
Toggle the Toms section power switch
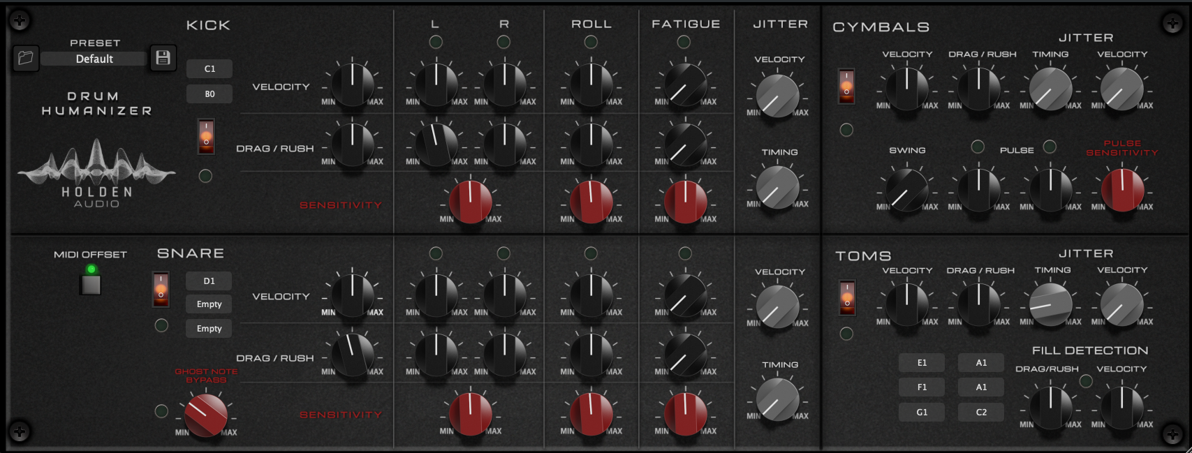pyautogui.click(x=847, y=298)
